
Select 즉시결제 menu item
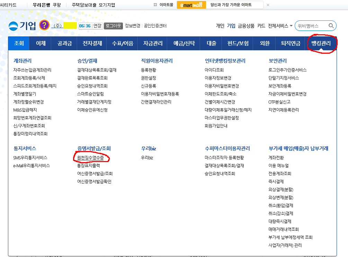pos(276,181)
